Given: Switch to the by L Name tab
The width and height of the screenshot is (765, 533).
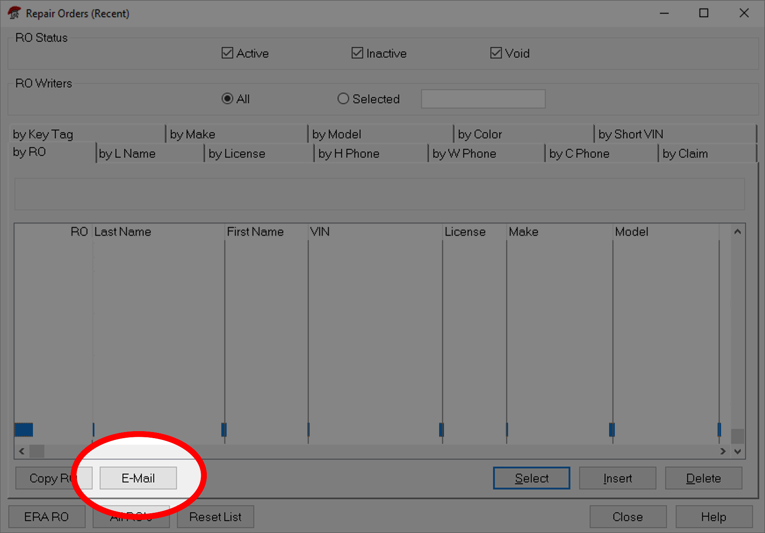Looking at the screenshot, I should (127, 154).
